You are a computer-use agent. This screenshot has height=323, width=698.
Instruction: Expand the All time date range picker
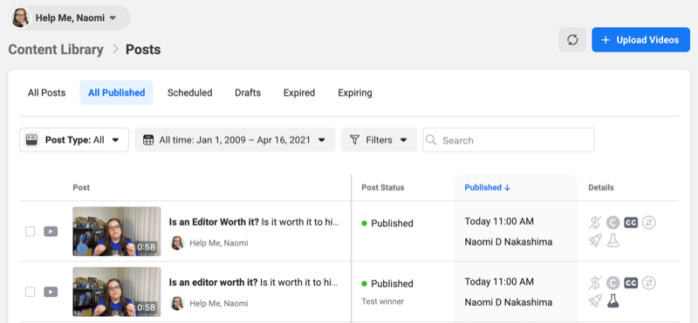point(235,140)
